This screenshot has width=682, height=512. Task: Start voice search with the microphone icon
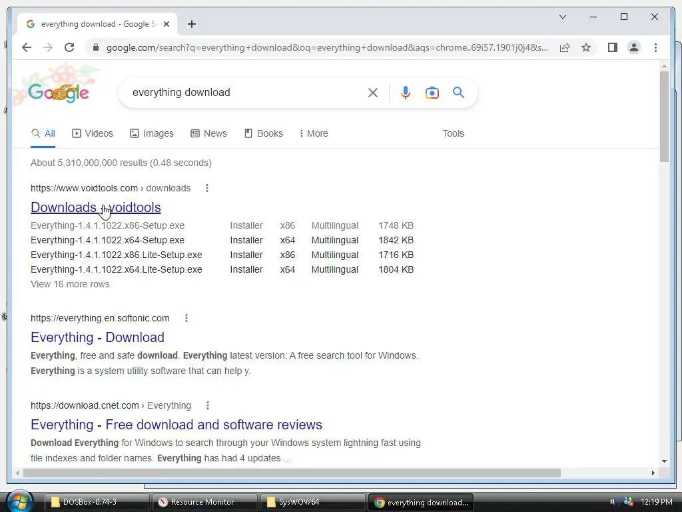[406, 92]
